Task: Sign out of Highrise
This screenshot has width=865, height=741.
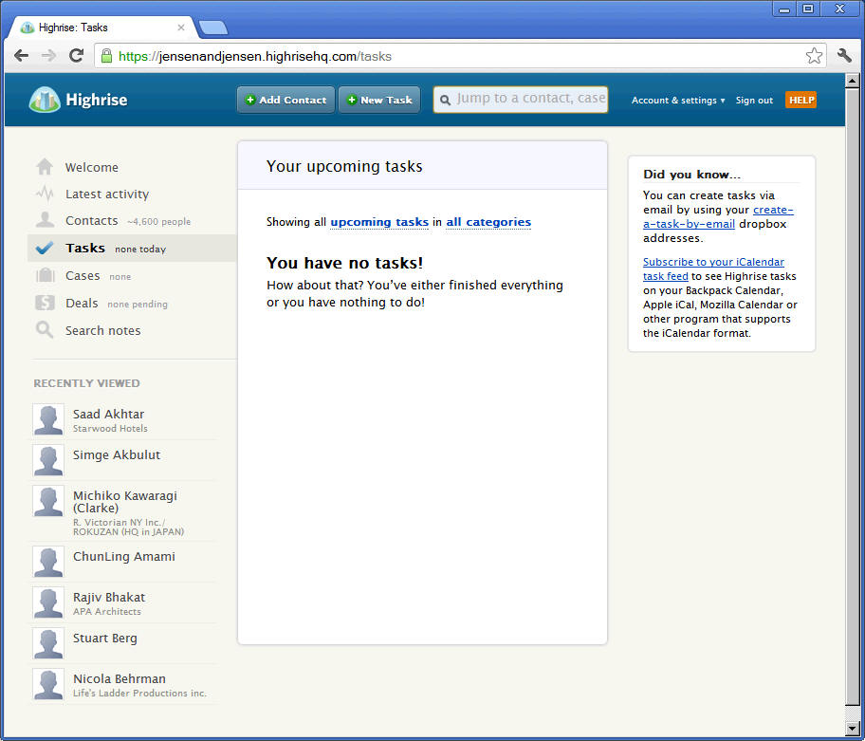Action: tap(754, 101)
